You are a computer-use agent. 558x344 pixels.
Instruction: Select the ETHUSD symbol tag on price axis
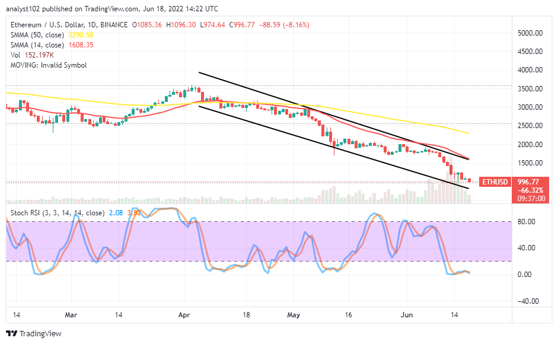pos(493,181)
